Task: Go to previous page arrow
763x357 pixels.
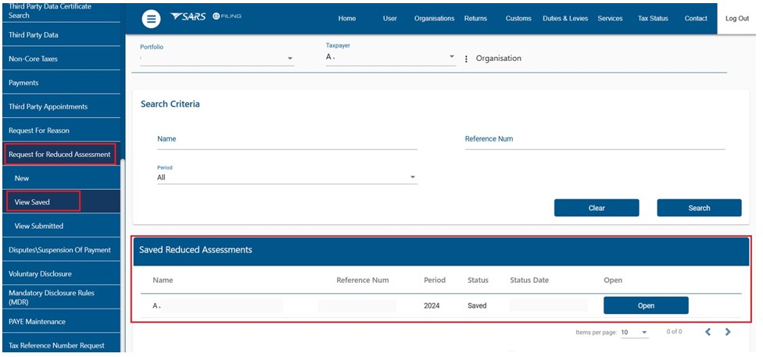Action: tap(708, 332)
